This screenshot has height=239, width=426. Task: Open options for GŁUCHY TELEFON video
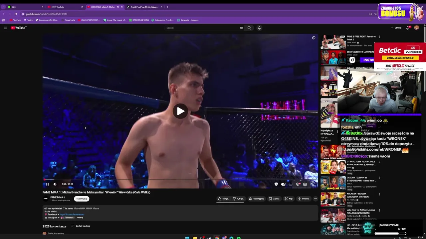click(379, 178)
